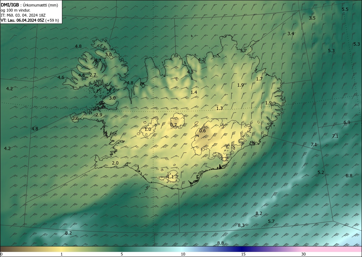Click the 2.7 value on the map
The width and height of the screenshot is (362, 257).
[93, 75]
